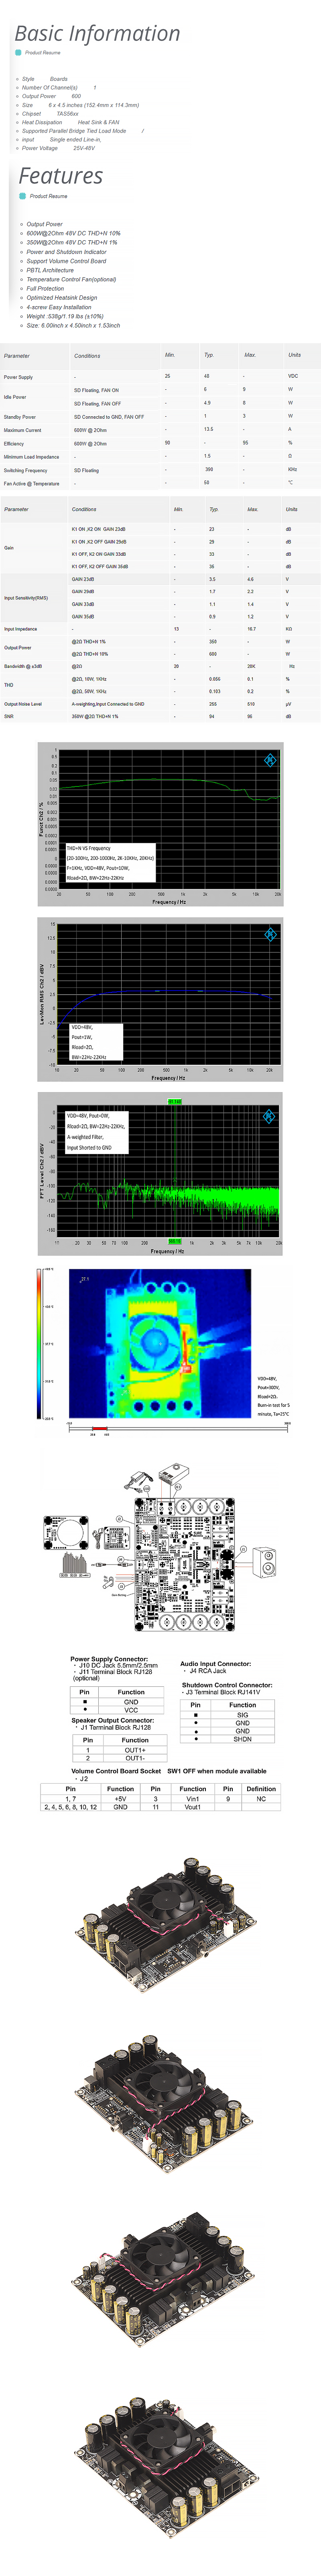Image resolution: width=321 pixels, height=2576 pixels.
Task: Click the SW1 OFF when module available note
Action: 217,1771
